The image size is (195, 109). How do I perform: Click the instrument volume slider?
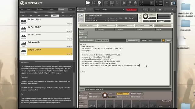coord(164,21)
